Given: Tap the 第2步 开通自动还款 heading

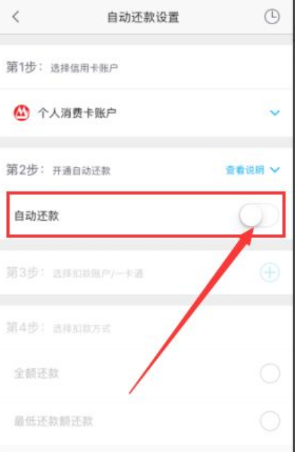Looking at the screenshot, I should 58,170.
